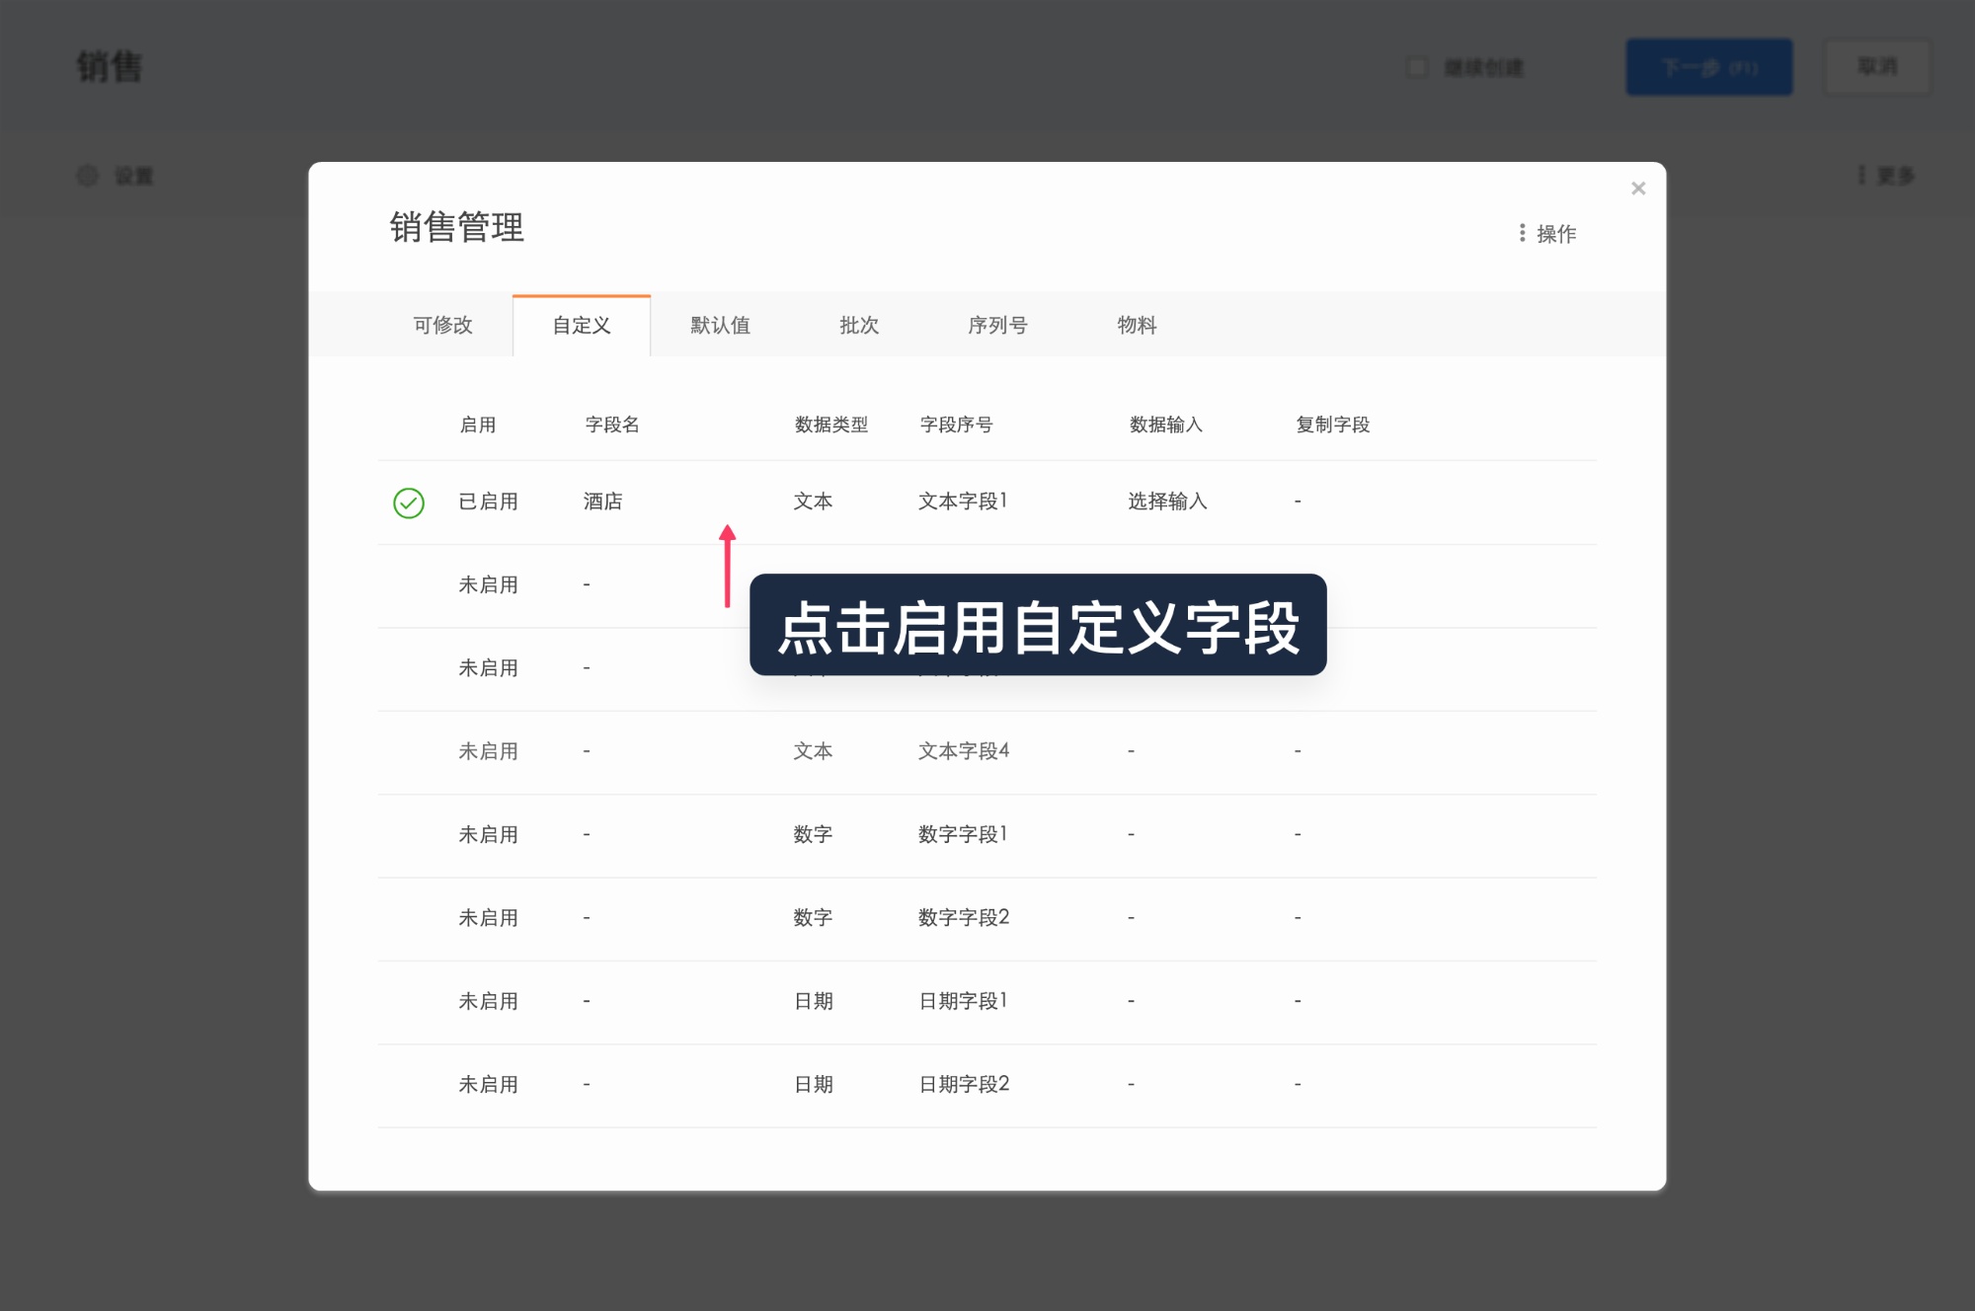Check the 继续创建 checkbox
The width and height of the screenshot is (1975, 1311).
(1417, 67)
